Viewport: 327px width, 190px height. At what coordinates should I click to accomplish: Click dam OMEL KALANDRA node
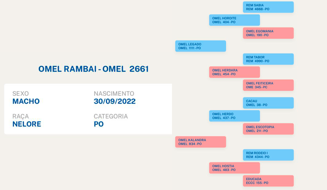click(200, 142)
